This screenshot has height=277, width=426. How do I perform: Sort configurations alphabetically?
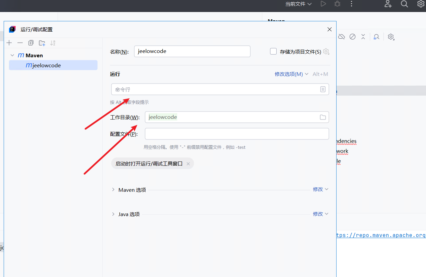point(53,43)
